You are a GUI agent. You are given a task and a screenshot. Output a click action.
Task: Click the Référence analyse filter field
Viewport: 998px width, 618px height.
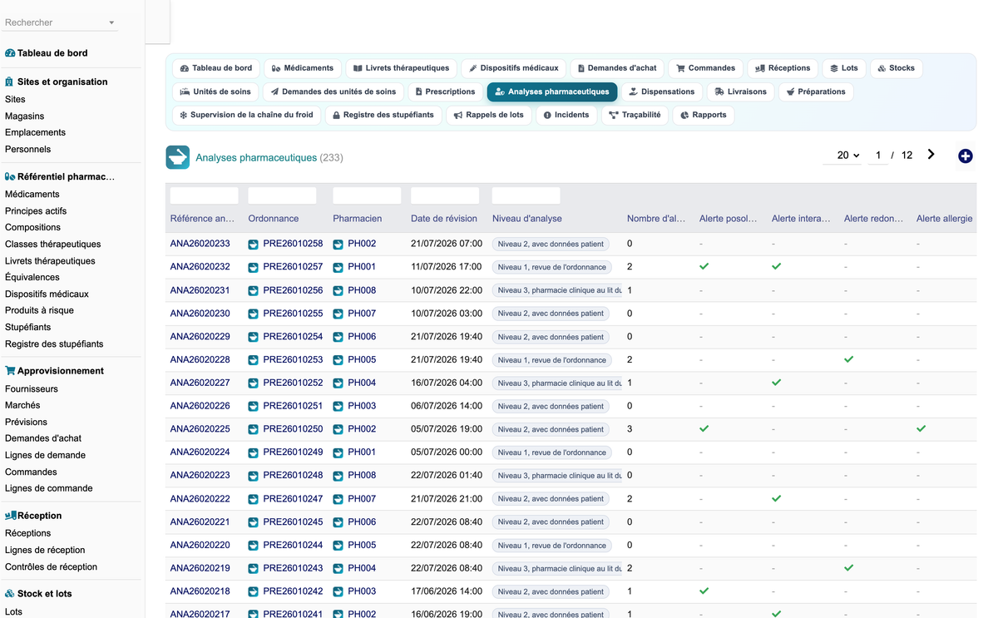205,195
